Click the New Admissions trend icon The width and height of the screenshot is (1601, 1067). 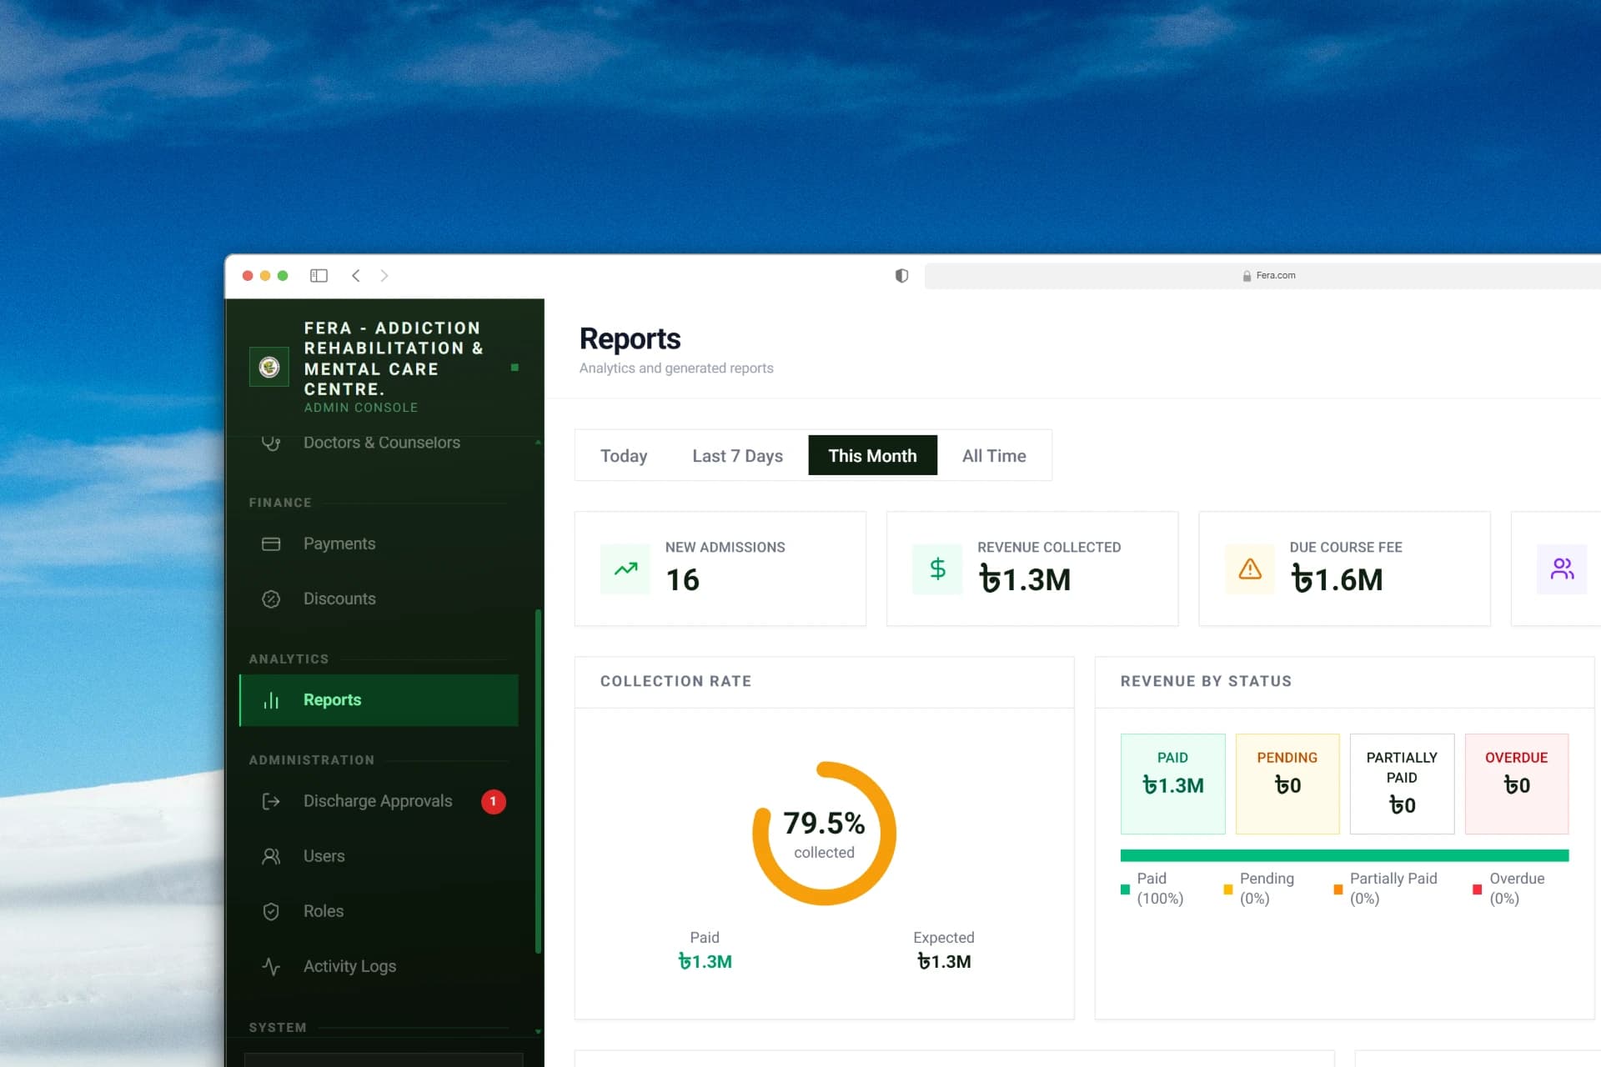point(625,569)
